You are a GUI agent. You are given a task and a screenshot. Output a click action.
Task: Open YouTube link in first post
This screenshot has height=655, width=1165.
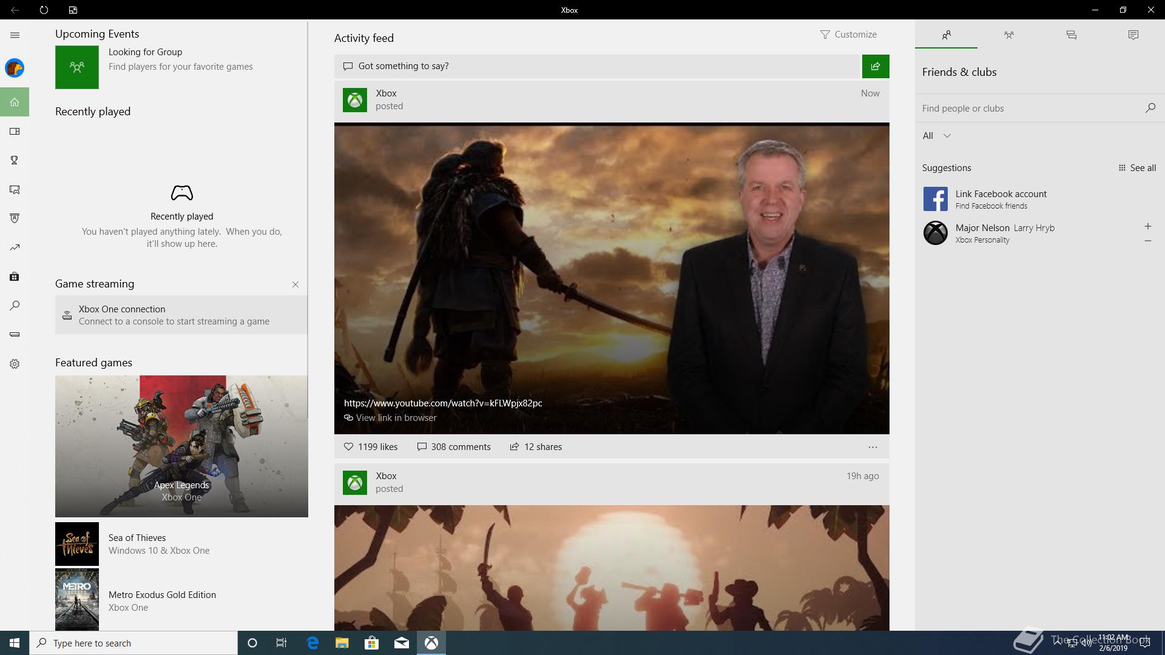point(443,403)
